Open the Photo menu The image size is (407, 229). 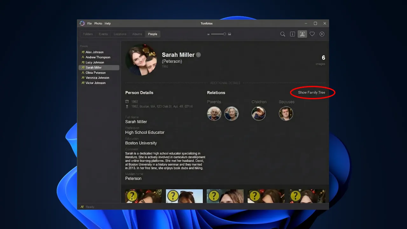coord(98,24)
